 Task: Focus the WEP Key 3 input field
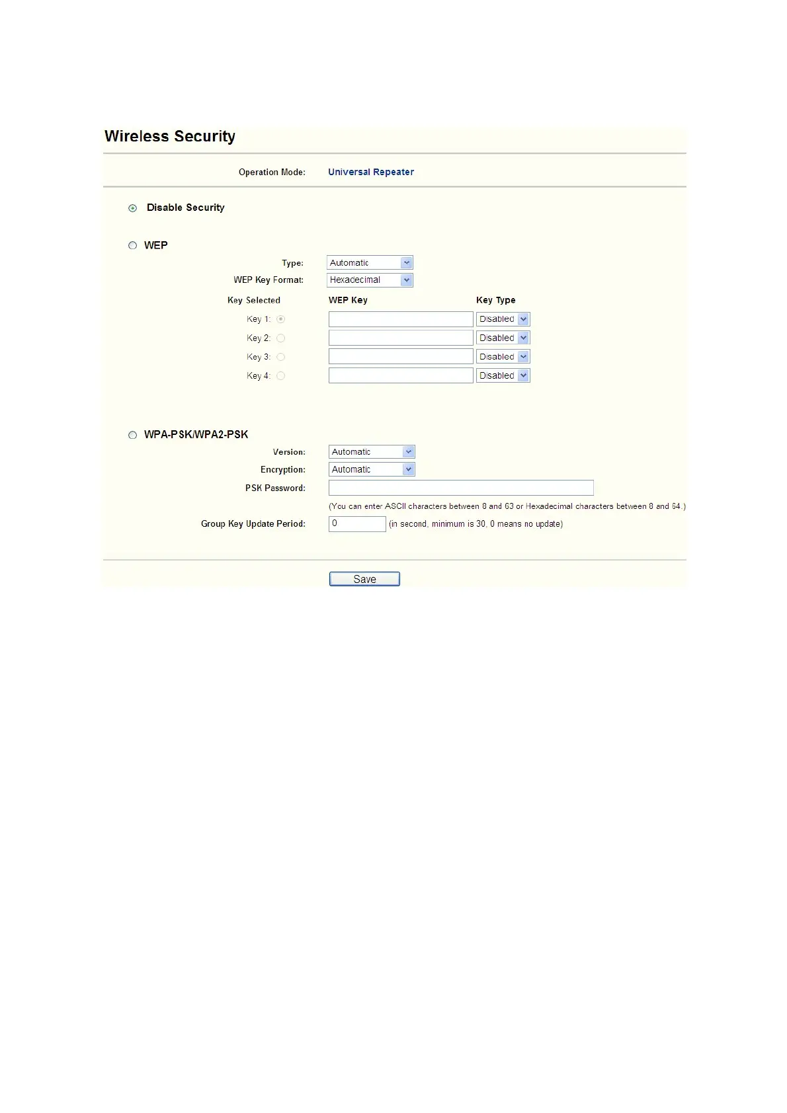(401, 356)
